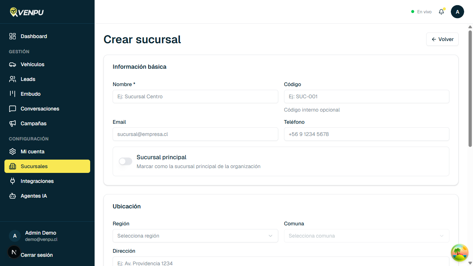Image resolution: width=473 pixels, height=266 pixels.
Task: Enable the Sucursal principal toggle
Action: (125, 161)
